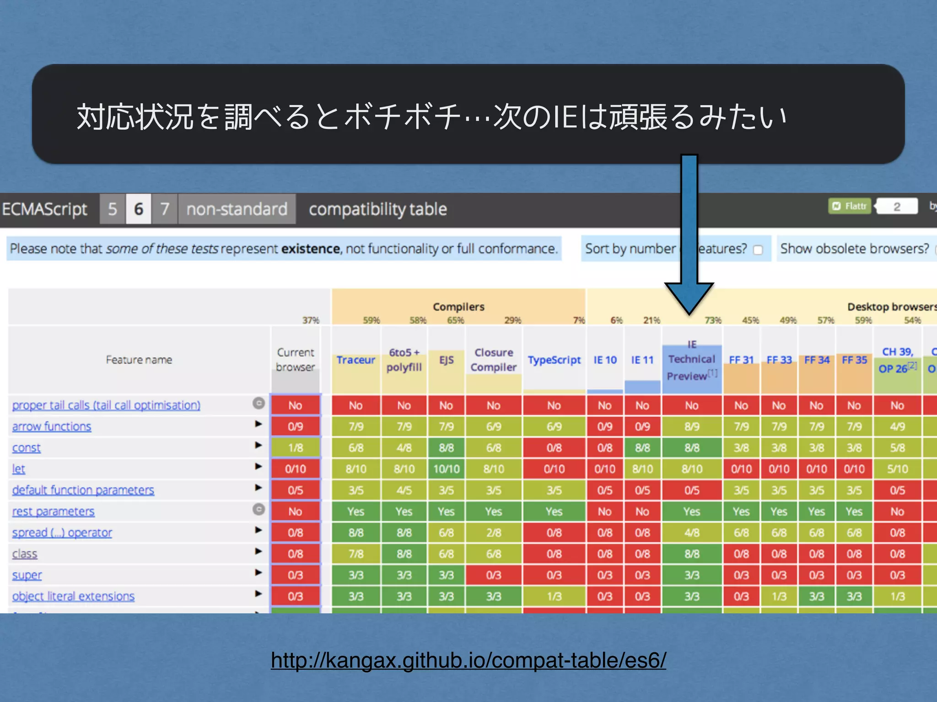The width and height of the screenshot is (937, 702).
Task: Click the FF 31 column header
Action: tap(741, 360)
